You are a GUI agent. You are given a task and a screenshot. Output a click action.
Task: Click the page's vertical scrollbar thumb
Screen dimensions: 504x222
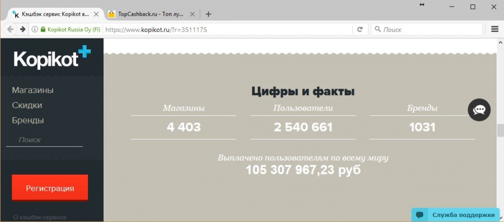coord(500,131)
